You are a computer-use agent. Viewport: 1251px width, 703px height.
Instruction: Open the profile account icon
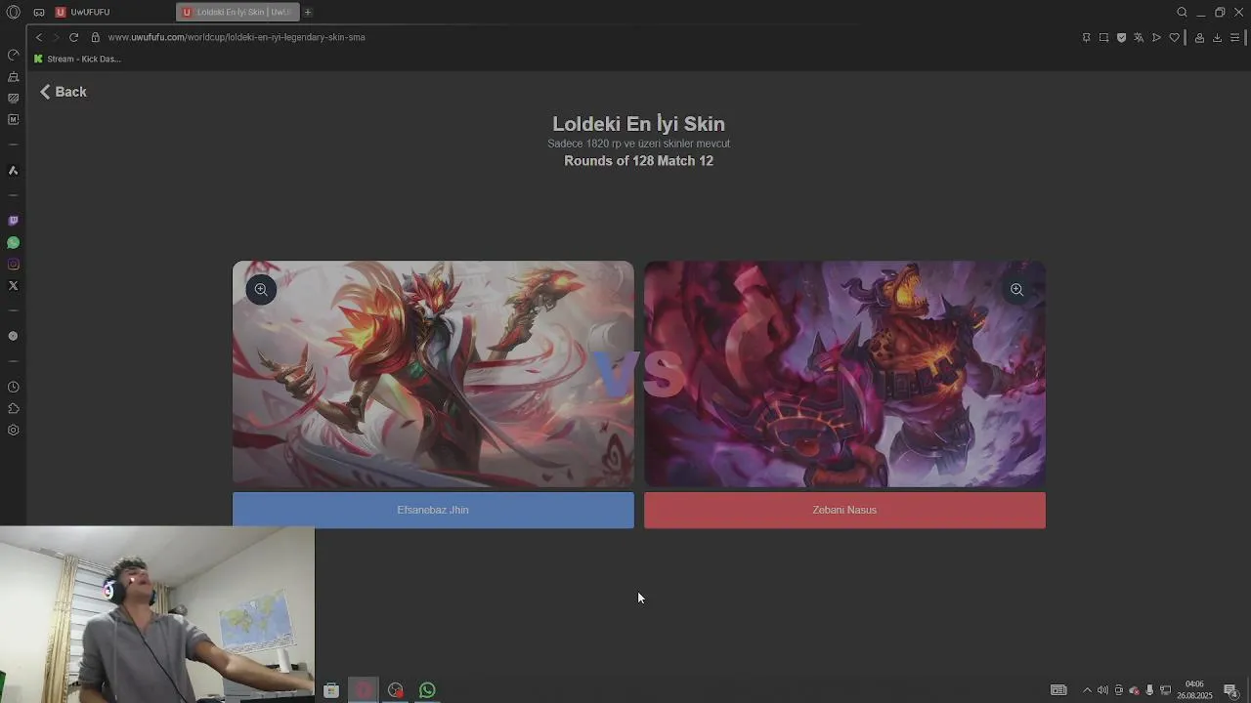click(x=1199, y=37)
